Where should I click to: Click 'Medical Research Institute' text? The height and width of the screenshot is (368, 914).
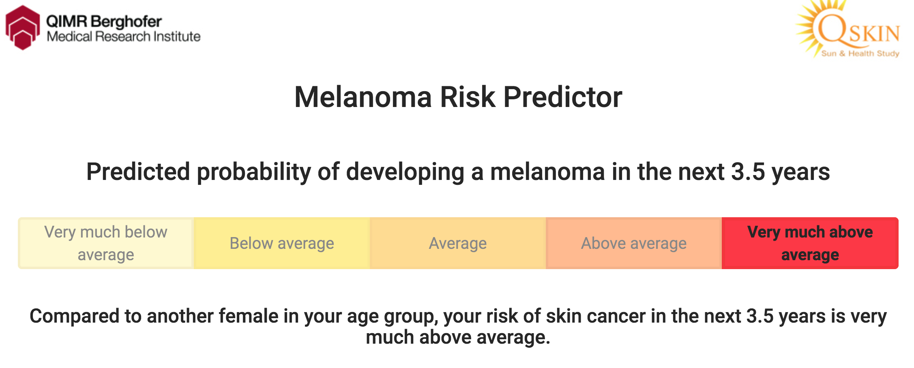pyautogui.click(x=124, y=36)
